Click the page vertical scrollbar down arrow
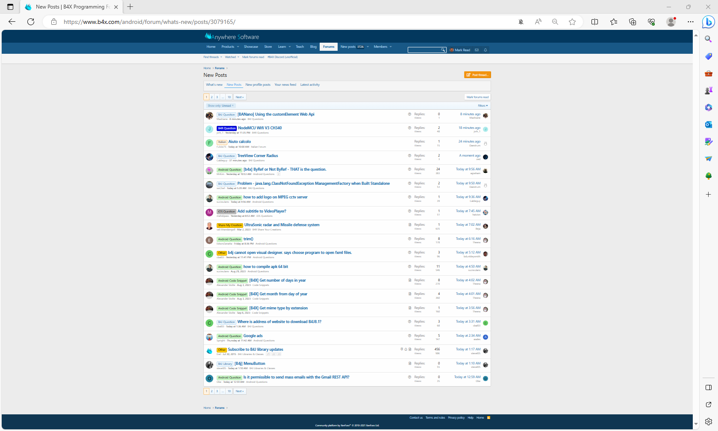 point(696,424)
